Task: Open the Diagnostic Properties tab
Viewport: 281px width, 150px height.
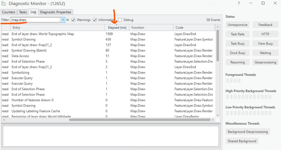Action: tap(55, 12)
